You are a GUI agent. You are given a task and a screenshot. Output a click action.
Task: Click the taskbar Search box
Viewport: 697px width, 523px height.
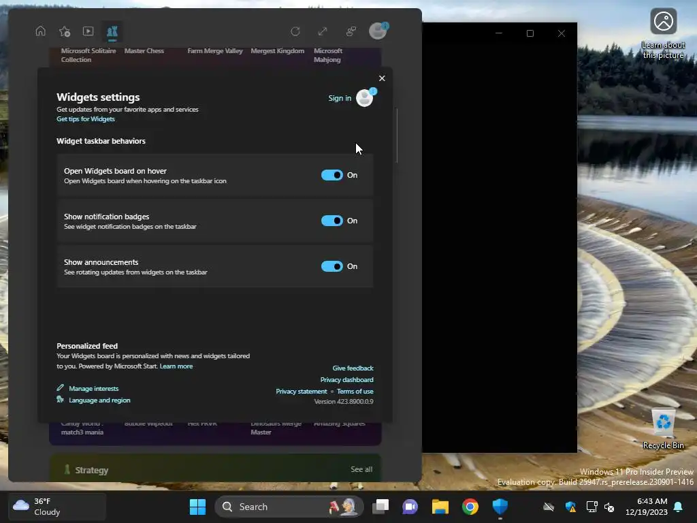[x=289, y=507]
